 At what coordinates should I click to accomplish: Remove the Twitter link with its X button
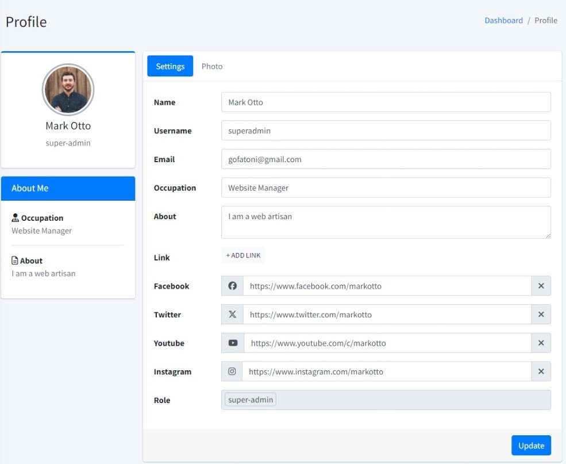coord(541,315)
